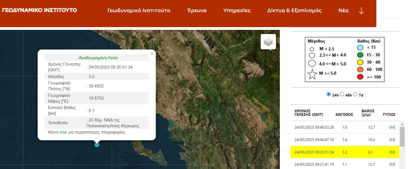Open the Υπηρεσίες navigation menu
Image resolution: width=411 pixels, height=169 pixels.
pyautogui.click(x=237, y=11)
